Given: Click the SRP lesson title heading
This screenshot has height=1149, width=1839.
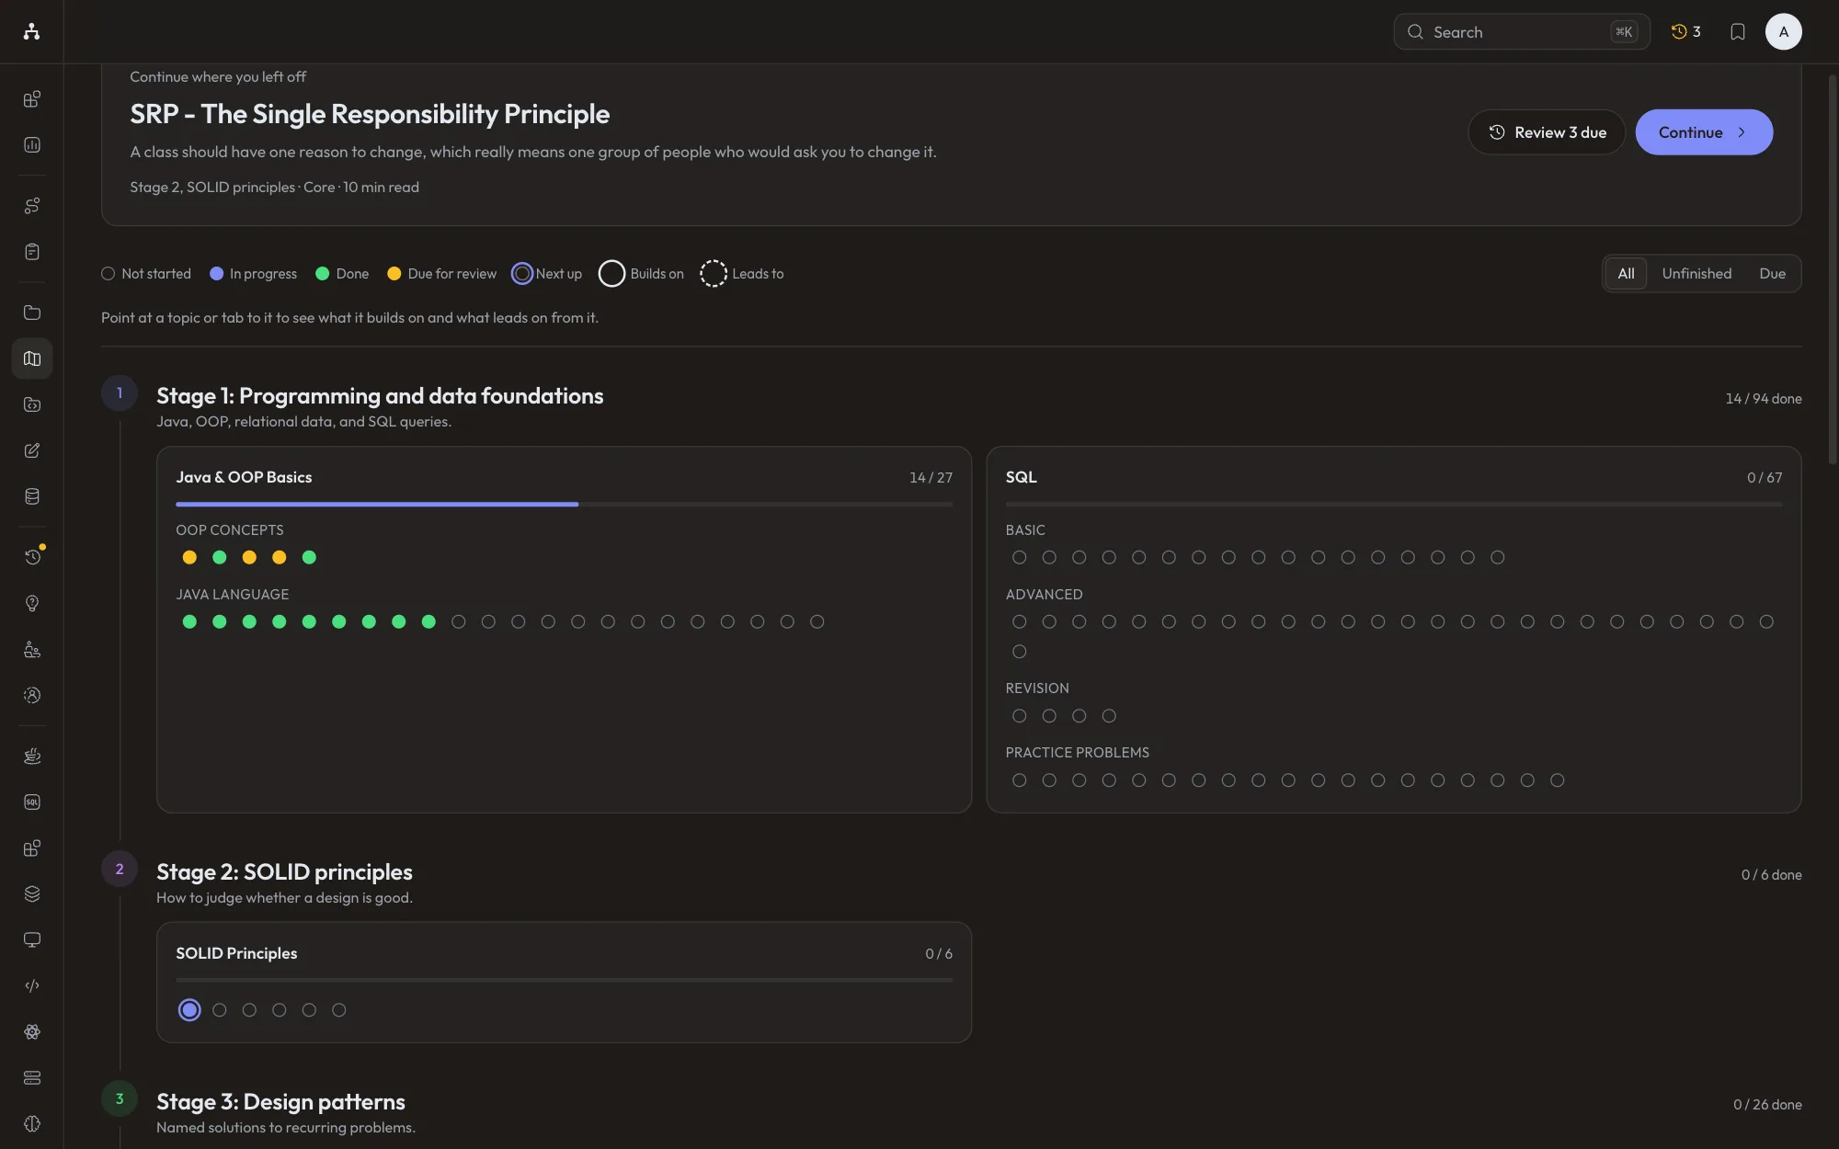Looking at the screenshot, I should tap(370, 114).
